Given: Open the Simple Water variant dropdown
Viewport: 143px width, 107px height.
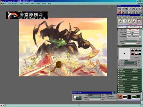Looking at the screenshot, I should [134, 27].
